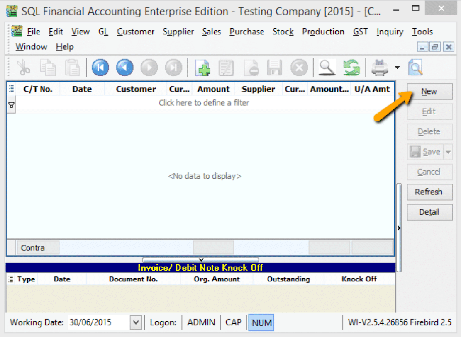The image size is (461, 337).
Task: Click the grid column chooser icon
Action: (x=11, y=89)
